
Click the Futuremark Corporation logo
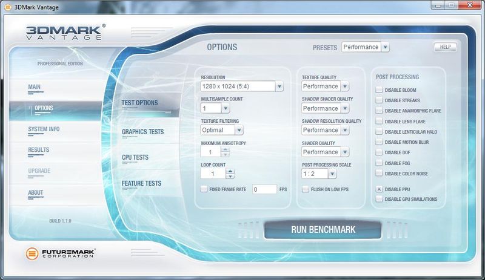point(61,252)
